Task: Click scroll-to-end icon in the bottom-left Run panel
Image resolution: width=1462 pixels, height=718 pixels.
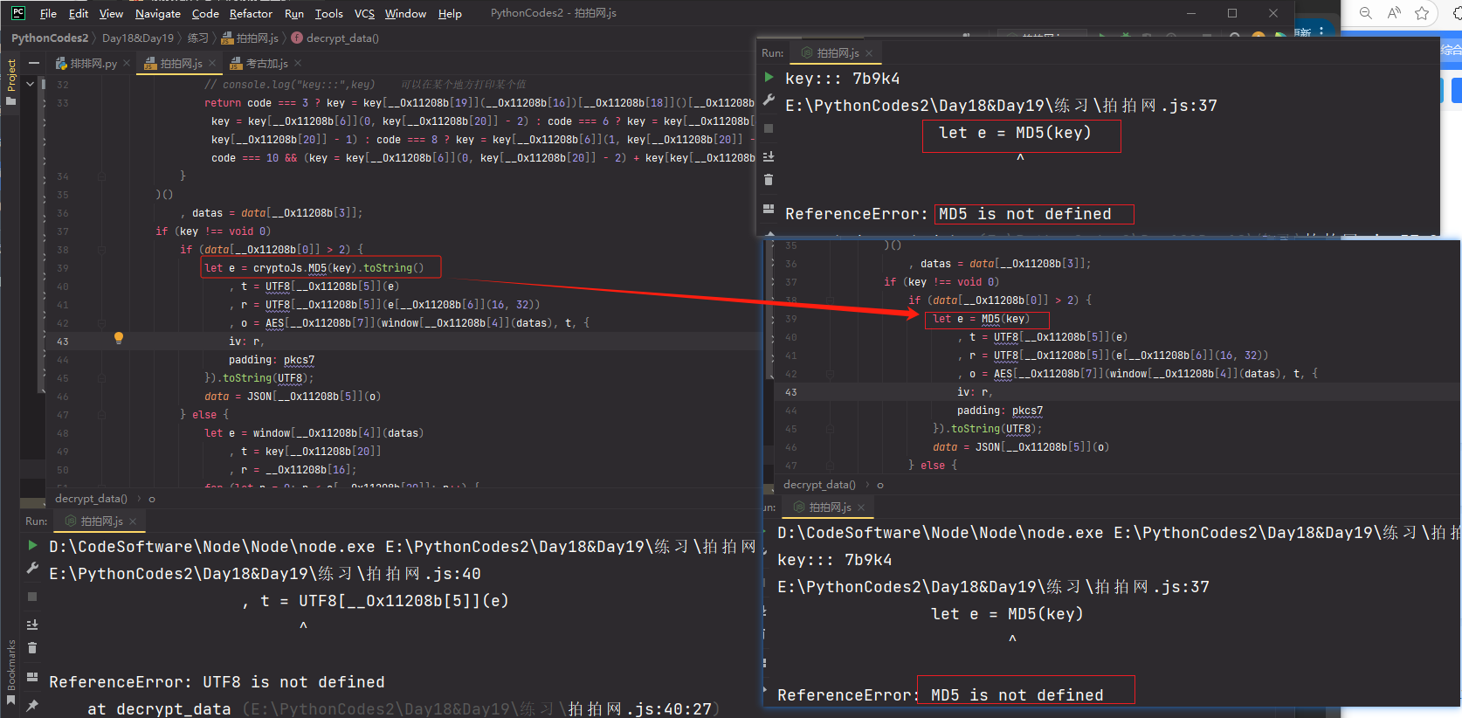Action: (32, 625)
